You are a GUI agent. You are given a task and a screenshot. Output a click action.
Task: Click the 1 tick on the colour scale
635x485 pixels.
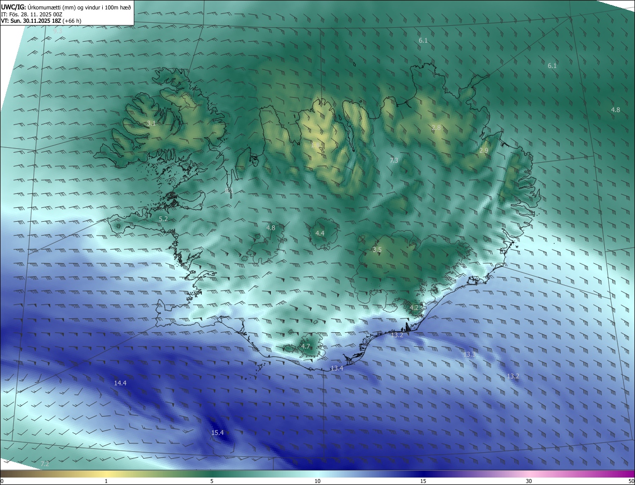coord(106,481)
